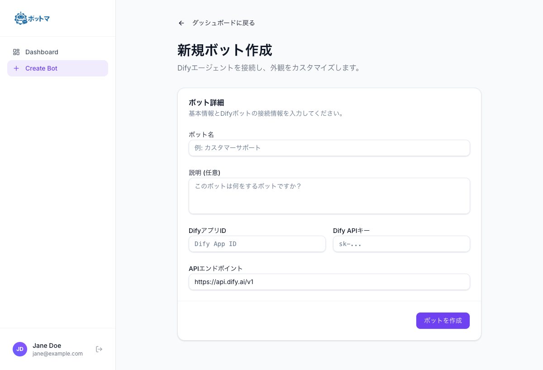Click the robot logo in the sidebar
This screenshot has height=370, width=543.
tap(20, 18)
